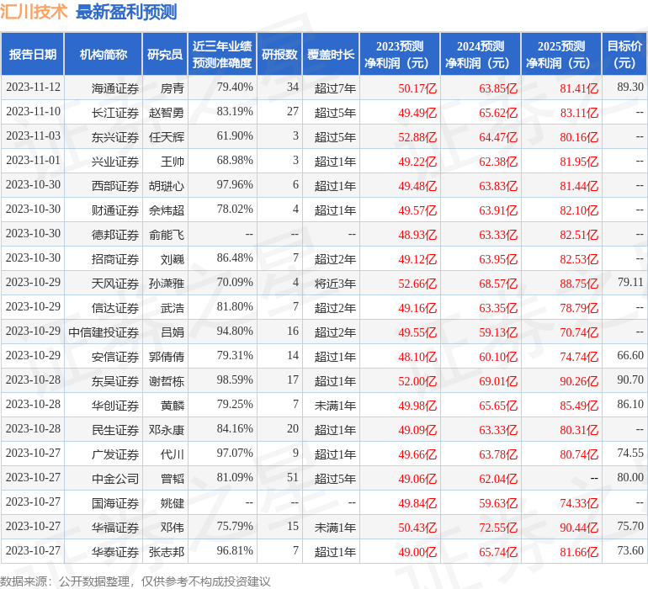Screen dimensions: 648x589
Task: Select the 信达证券 institution cell
Action: (x=115, y=307)
